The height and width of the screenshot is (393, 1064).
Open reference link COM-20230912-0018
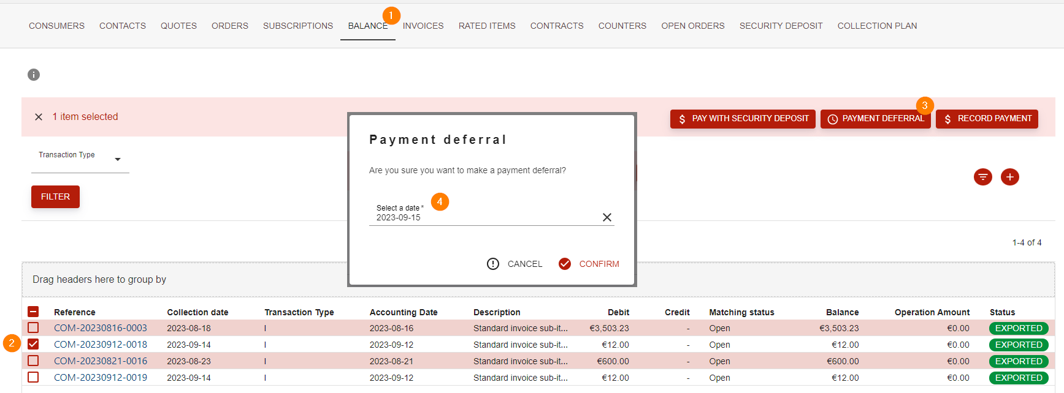point(101,345)
